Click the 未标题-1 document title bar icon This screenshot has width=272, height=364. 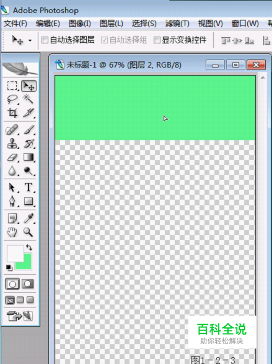coord(59,64)
